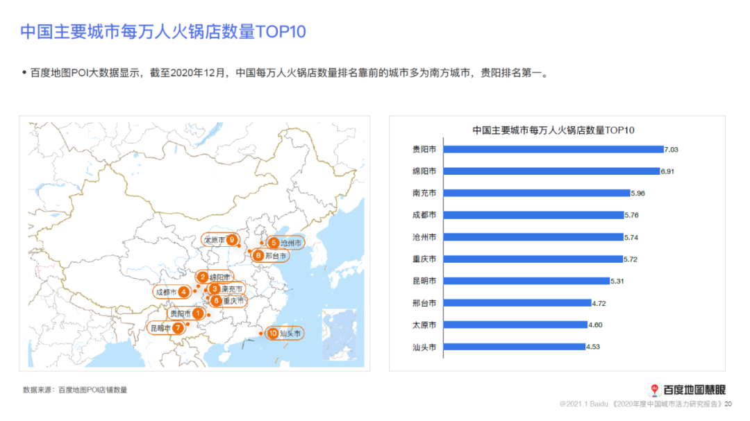Select the number 8 badge beside 邢台市
Screen dimensions: 750x421
point(258,256)
